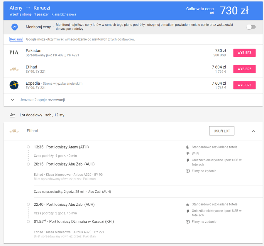The image size is (264, 246).
Task: Select the Pakistan 730 zł booking option
Action: pos(244,53)
